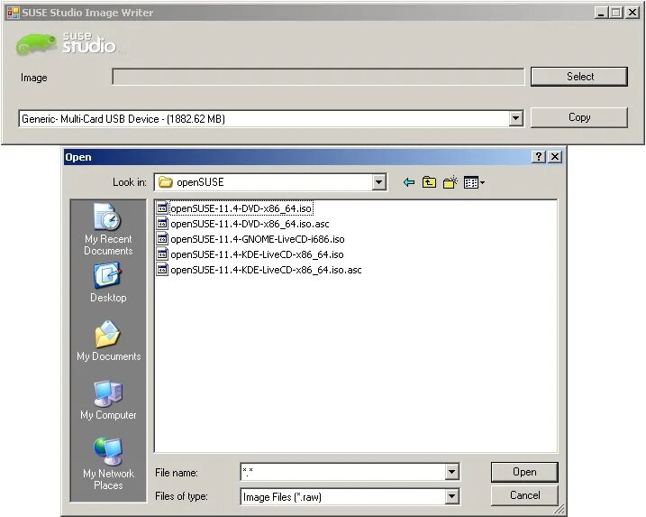The width and height of the screenshot is (646, 517).
Task: Select file openSUSE-11.4-DVD-x86_64.iso
Action: click(241, 208)
